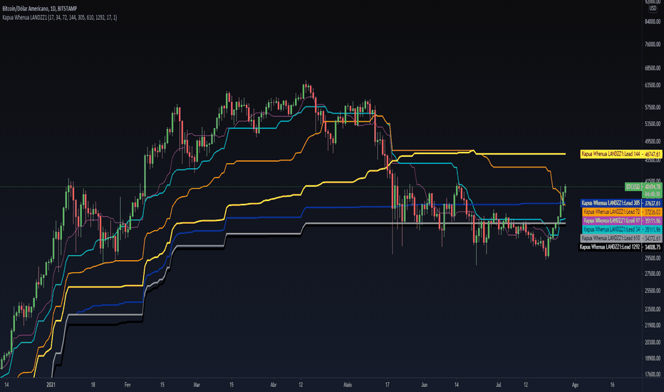Select the yellow Lead 144 price label

pyautogui.click(x=621, y=154)
